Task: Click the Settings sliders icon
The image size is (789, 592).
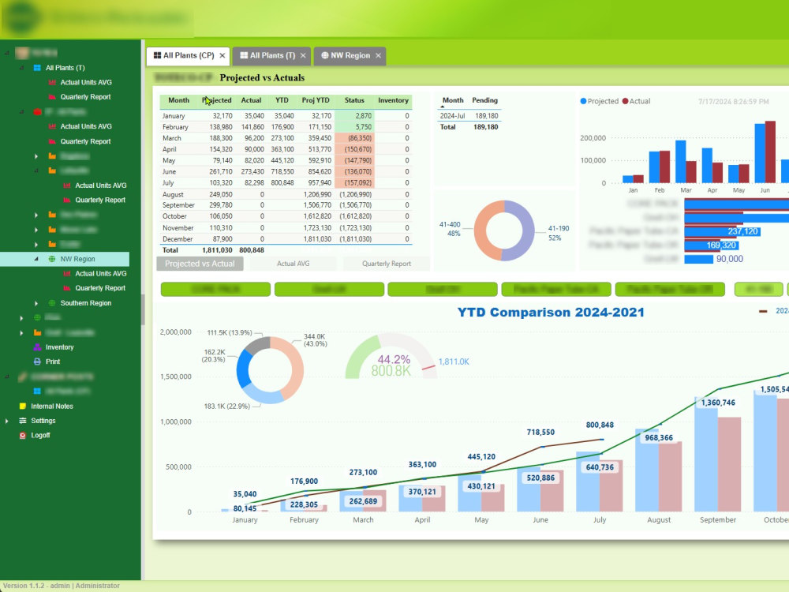Action: pyautogui.click(x=23, y=421)
